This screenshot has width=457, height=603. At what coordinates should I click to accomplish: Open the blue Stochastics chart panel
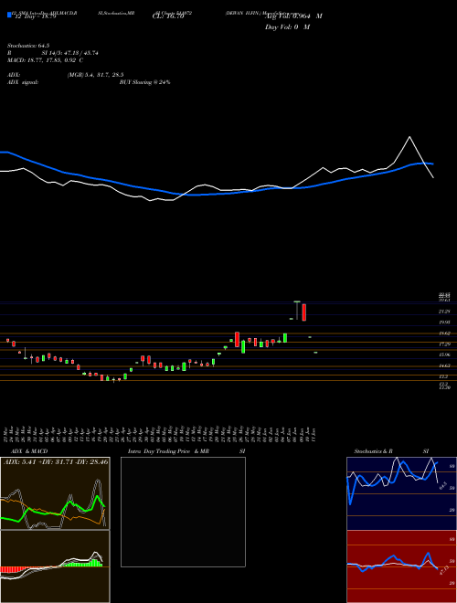click(401, 493)
